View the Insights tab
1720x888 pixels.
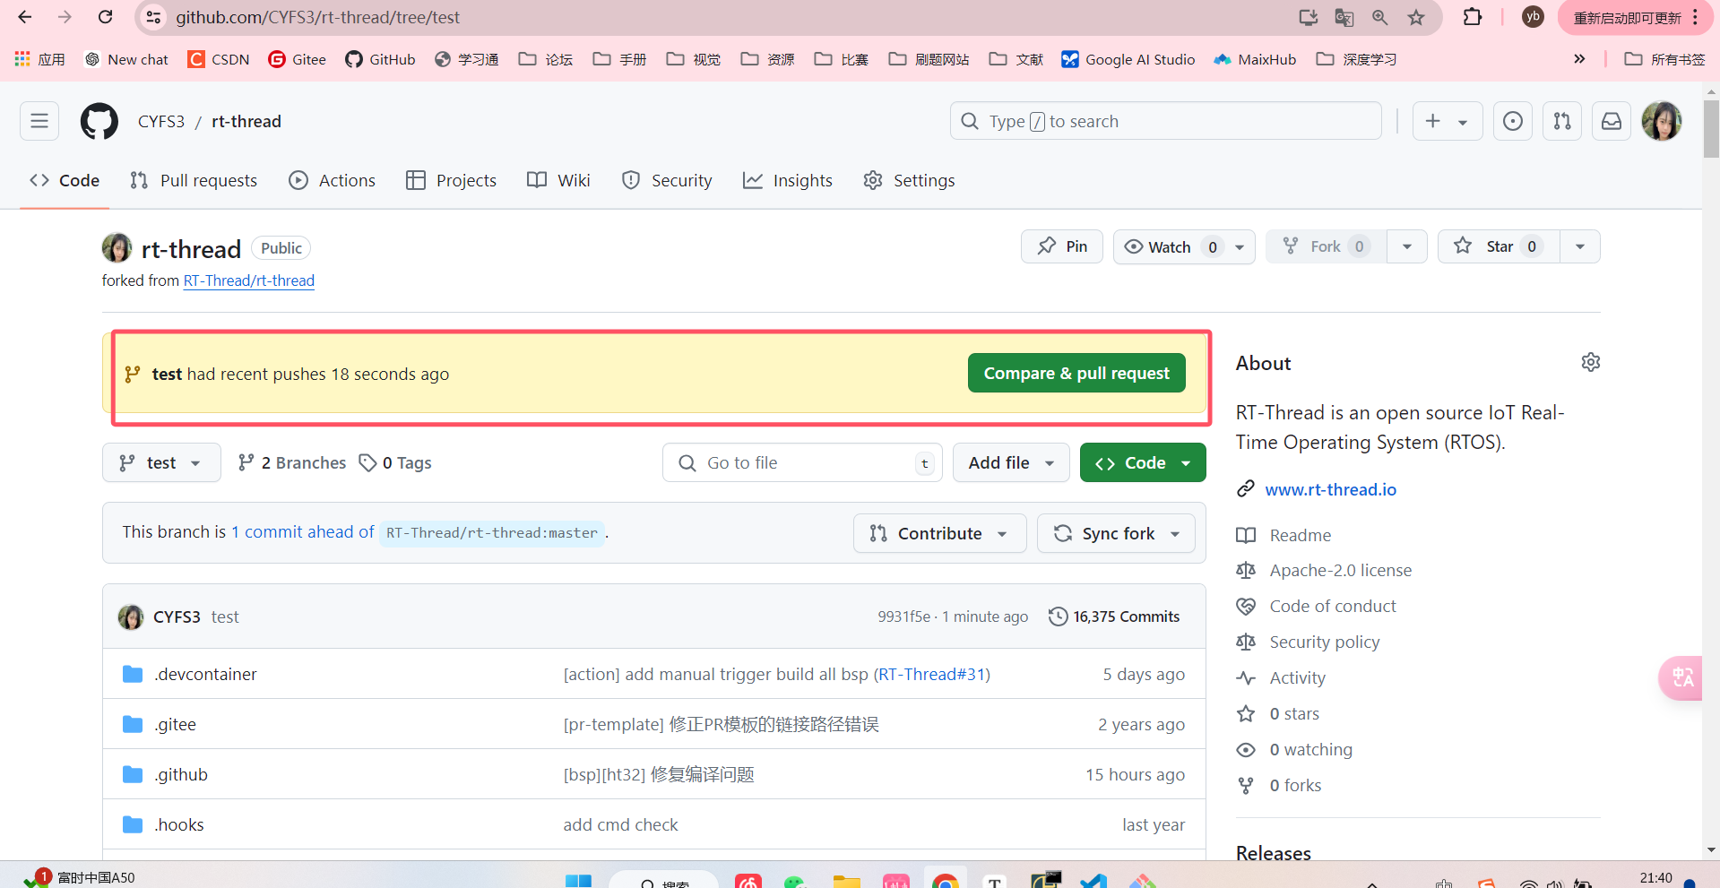point(788,180)
